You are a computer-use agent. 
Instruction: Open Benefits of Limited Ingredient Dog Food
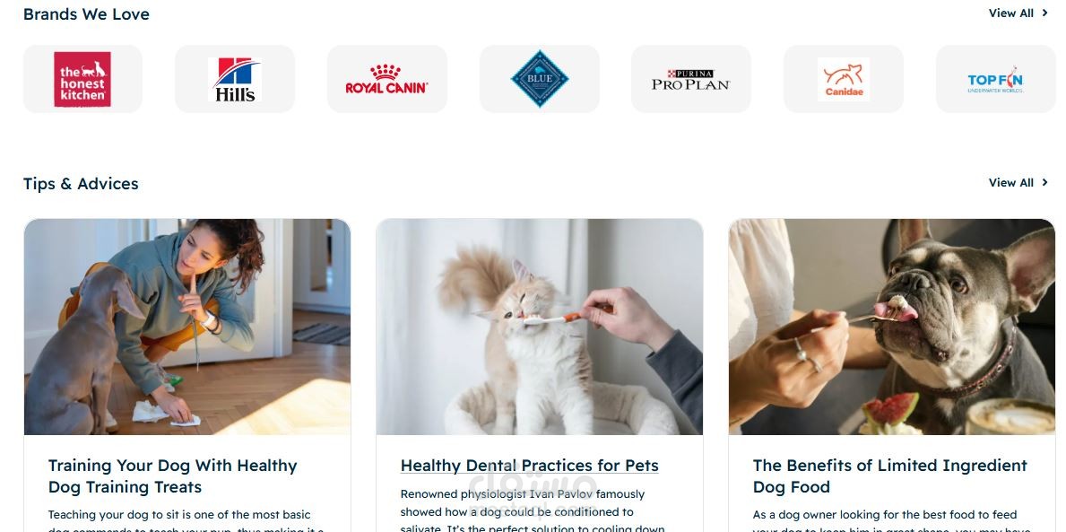click(x=890, y=476)
